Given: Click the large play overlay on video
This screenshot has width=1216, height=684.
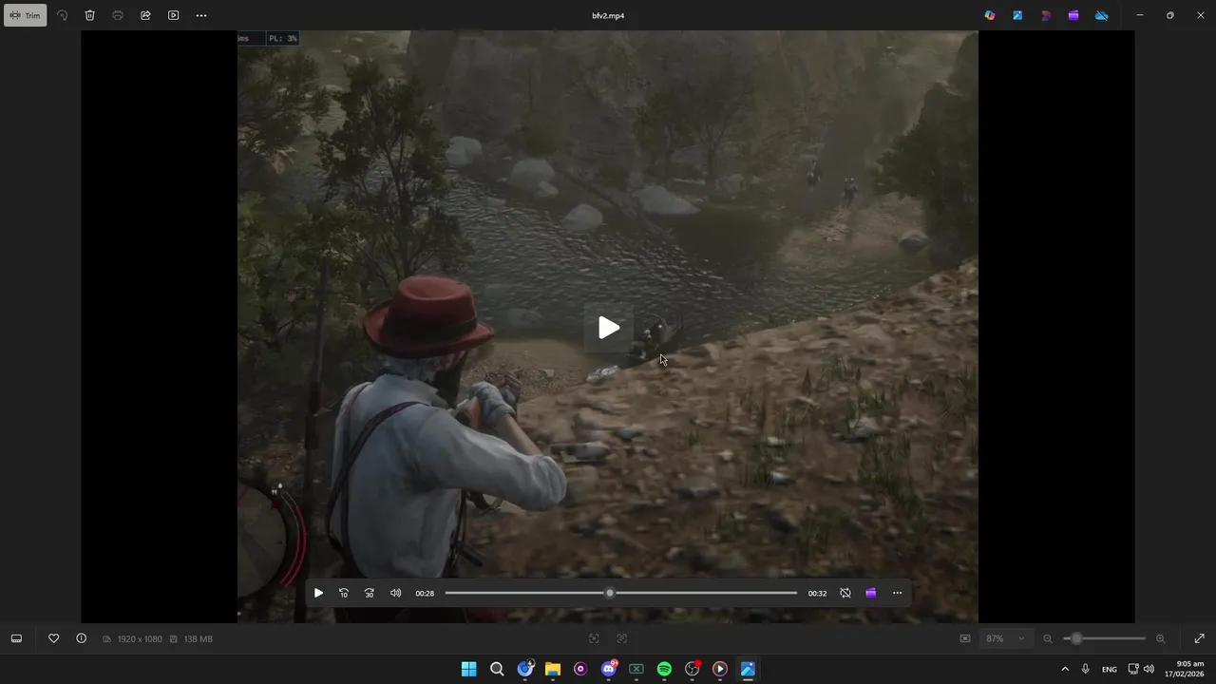Looking at the screenshot, I should click(609, 328).
